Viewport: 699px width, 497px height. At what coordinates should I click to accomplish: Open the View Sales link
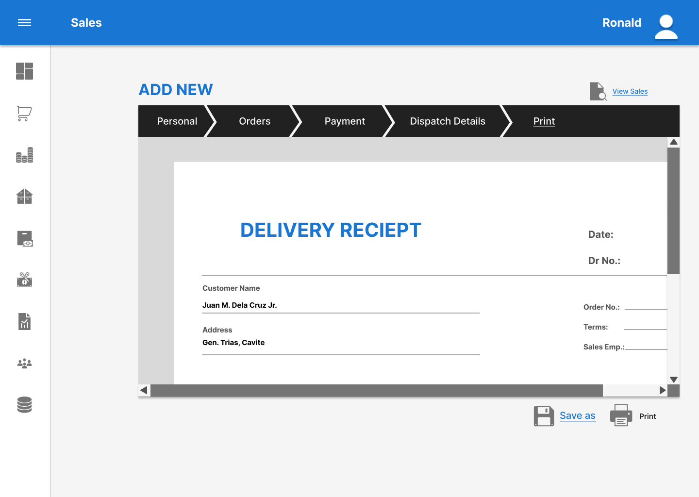(x=630, y=91)
